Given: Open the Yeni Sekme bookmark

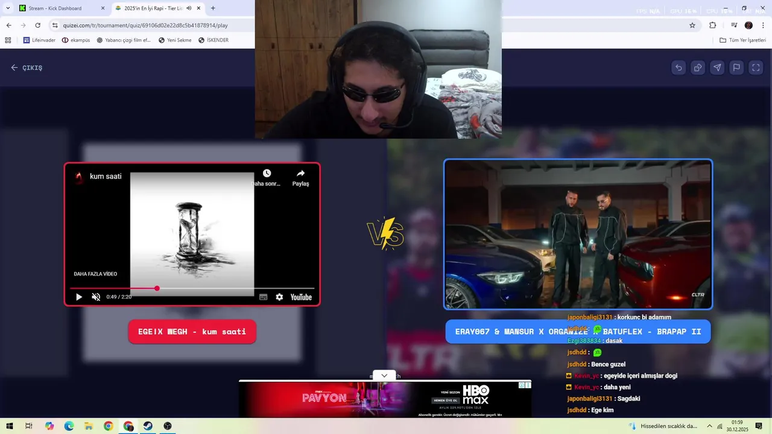Looking at the screenshot, I should tap(175, 40).
